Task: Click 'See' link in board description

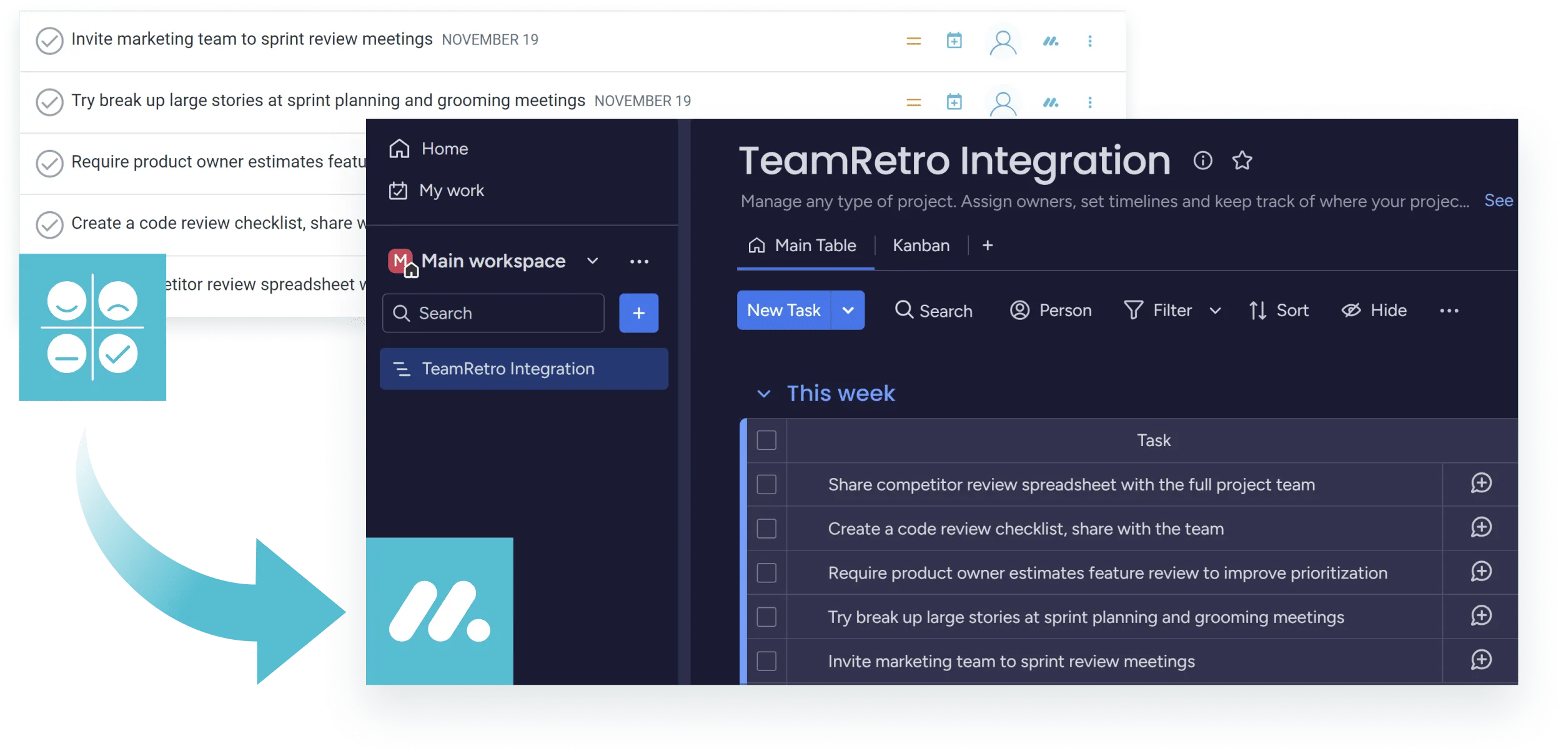Action: click(x=1499, y=201)
